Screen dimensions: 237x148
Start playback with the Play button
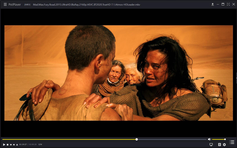click(x=4, y=145)
